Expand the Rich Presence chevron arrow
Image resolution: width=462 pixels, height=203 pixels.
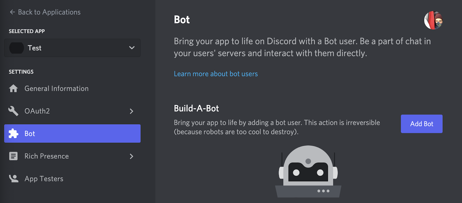pos(131,156)
